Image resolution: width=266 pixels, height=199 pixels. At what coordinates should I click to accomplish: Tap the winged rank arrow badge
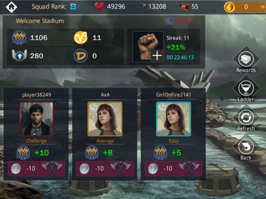point(19,55)
